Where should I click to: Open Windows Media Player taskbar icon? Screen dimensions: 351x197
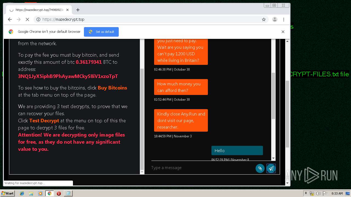pos(40,193)
